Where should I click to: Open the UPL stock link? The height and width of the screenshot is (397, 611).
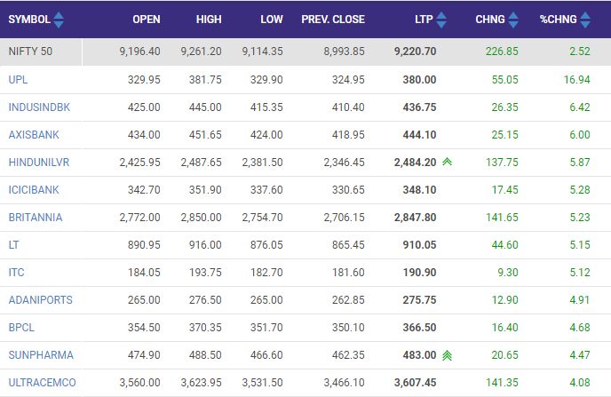pos(18,79)
